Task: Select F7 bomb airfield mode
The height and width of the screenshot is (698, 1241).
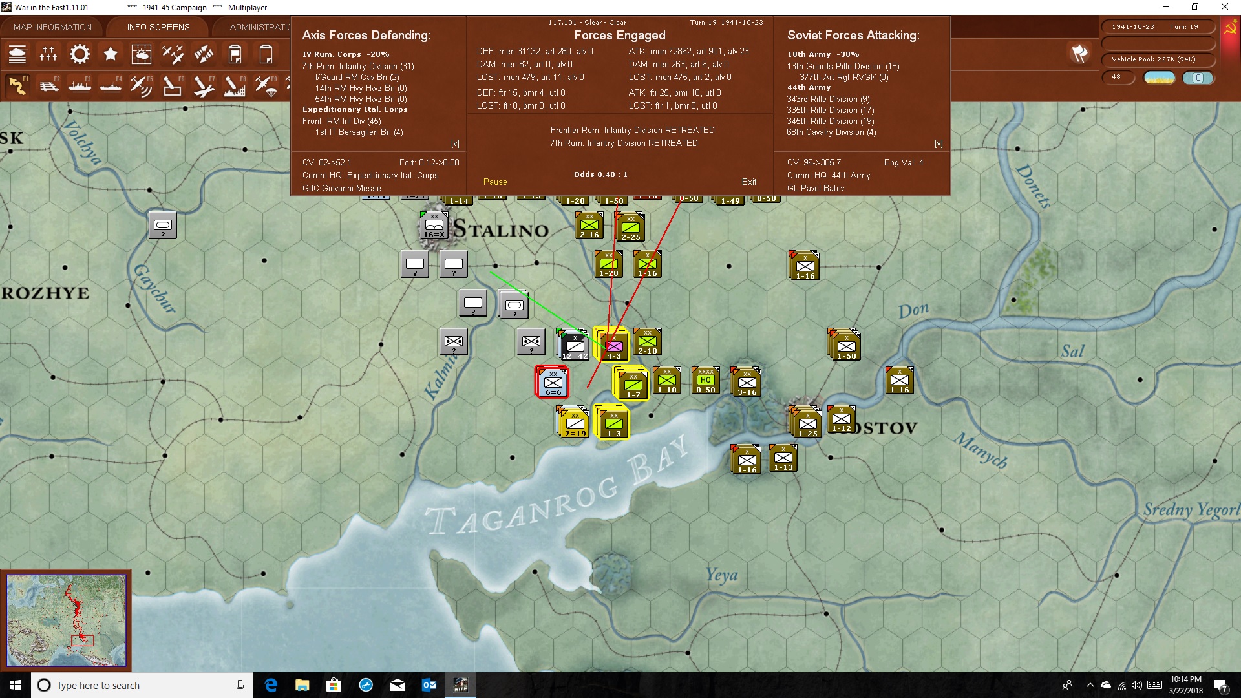Action: point(204,85)
